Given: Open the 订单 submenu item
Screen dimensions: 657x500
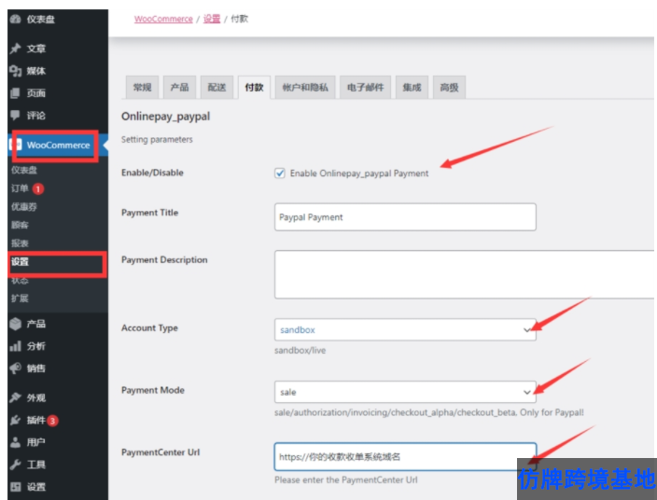Looking at the screenshot, I should [20, 188].
